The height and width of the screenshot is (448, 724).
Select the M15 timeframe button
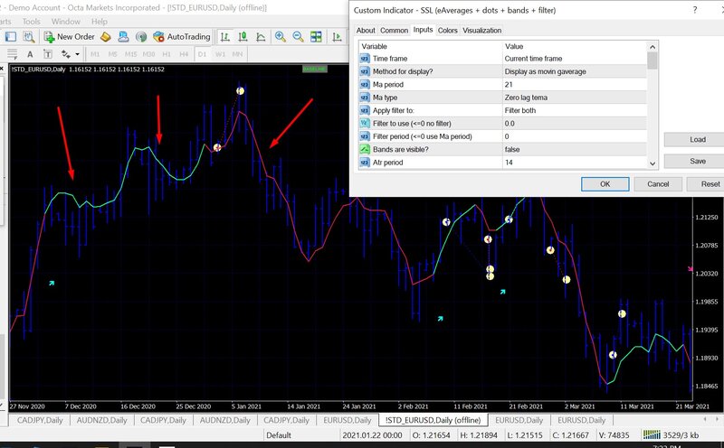coord(129,54)
